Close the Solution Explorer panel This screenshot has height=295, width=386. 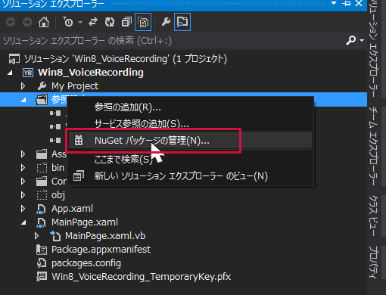pos(359,4)
